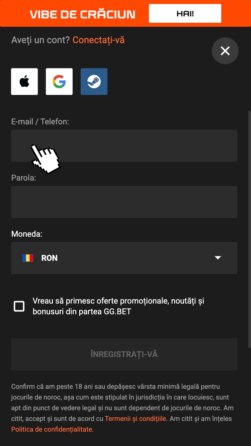Expand currency list via the arrow
The height and width of the screenshot is (446, 251).
coord(218,258)
